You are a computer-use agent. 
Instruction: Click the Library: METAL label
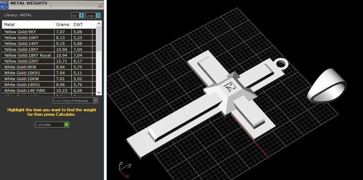(18, 15)
